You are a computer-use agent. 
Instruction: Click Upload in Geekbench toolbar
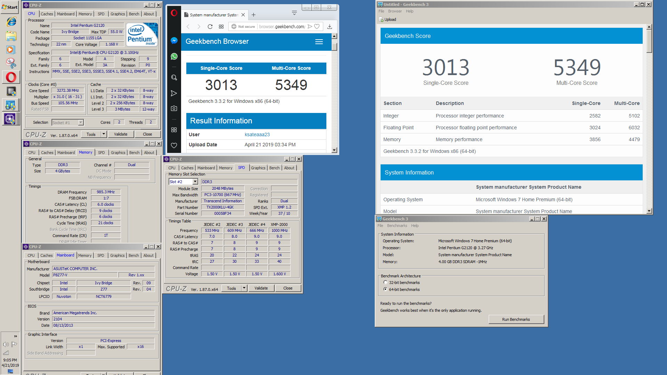(388, 19)
